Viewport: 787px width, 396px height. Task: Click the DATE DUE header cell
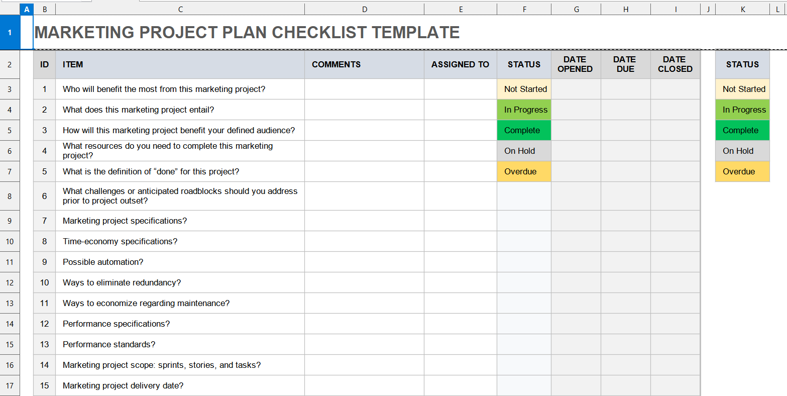click(625, 64)
